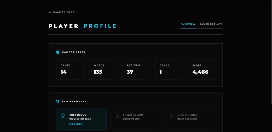Switch to the Overview tab
Screen dimensions: 272x132
[188, 24]
